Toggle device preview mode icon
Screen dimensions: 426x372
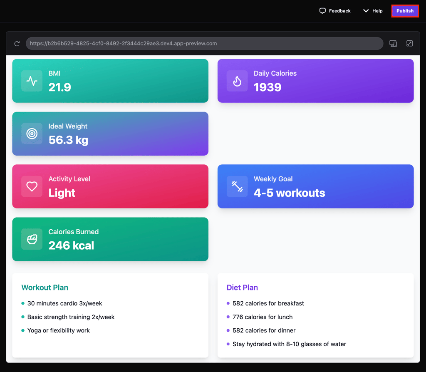[x=393, y=43]
